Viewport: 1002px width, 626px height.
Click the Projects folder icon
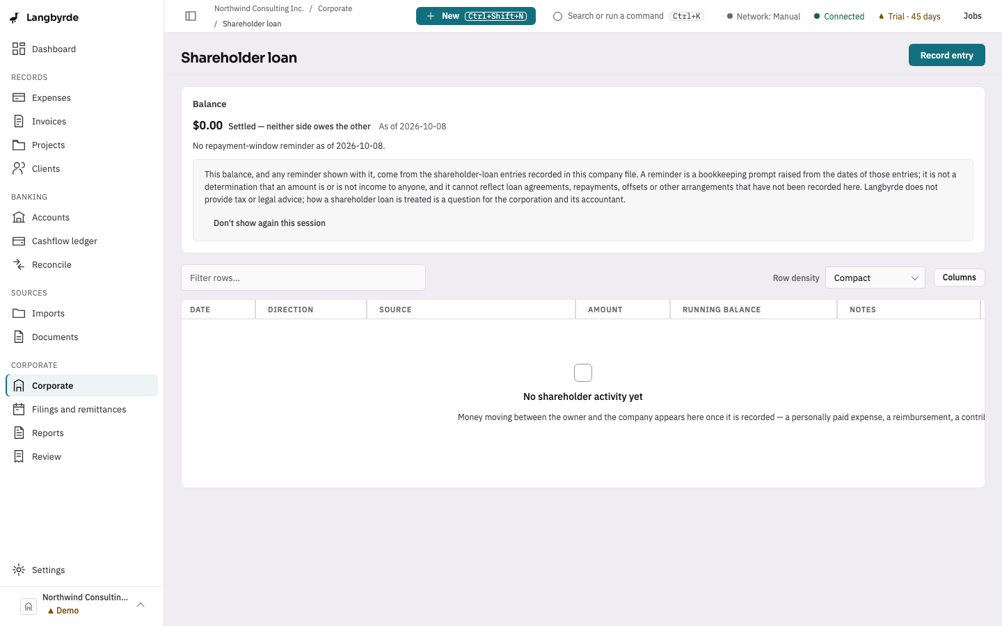point(19,145)
